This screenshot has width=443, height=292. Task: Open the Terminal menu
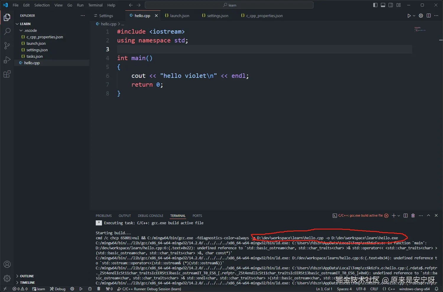point(95,5)
